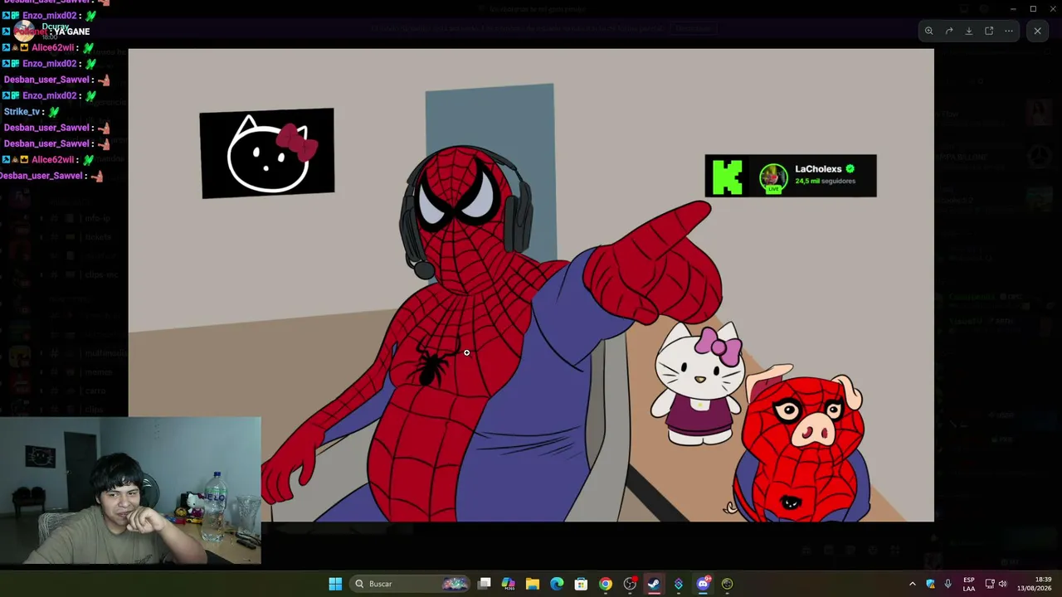Click the Hello Kitty logo picture on the wall
Viewport: 1062px width, 597px height.
click(267, 153)
